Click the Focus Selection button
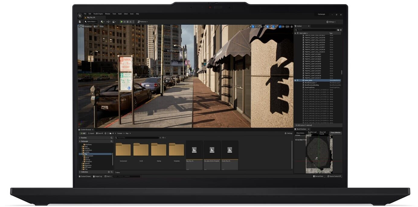Screen dimensions: 418x207 pyautogui.click(x=335, y=133)
